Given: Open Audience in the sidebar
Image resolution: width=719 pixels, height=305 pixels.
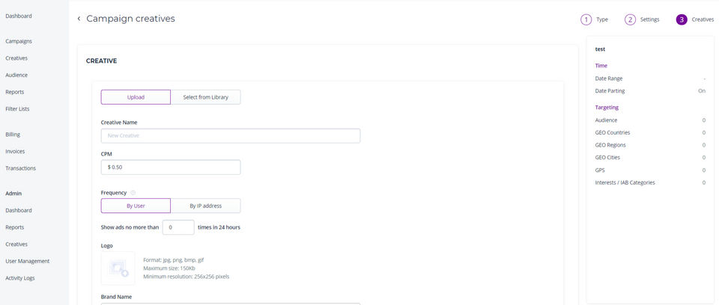Looking at the screenshot, I should [x=16, y=75].
